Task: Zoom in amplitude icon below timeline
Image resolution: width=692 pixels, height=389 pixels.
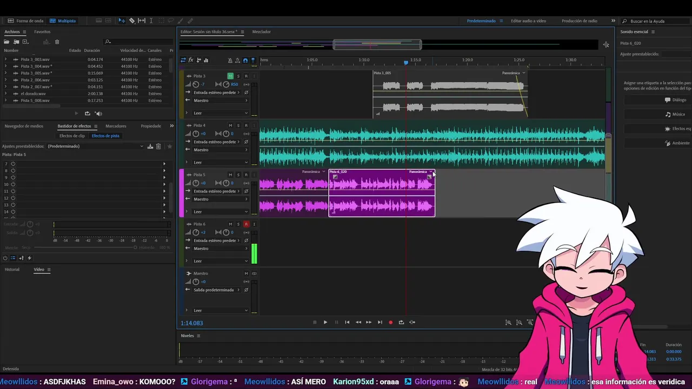Action: point(508,323)
